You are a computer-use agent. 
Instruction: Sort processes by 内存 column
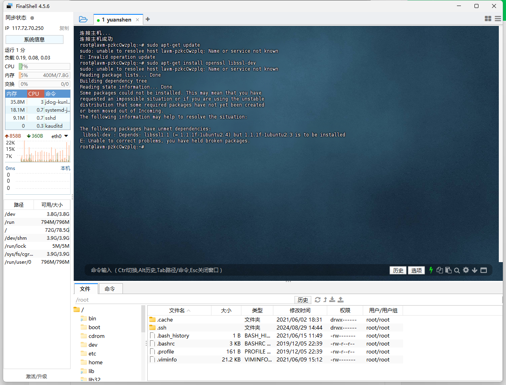point(16,94)
